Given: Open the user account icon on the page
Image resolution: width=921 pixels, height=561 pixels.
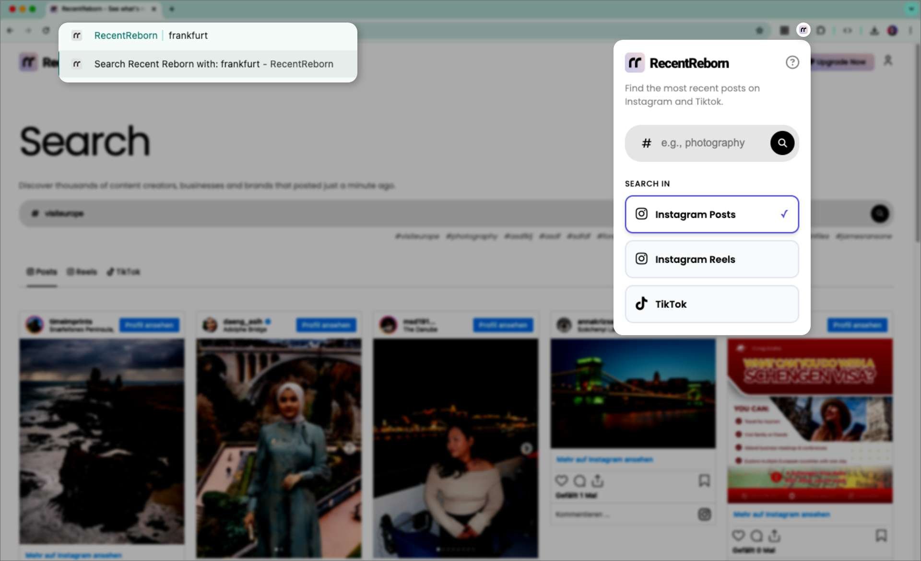Looking at the screenshot, I should [x=888, y=60].
